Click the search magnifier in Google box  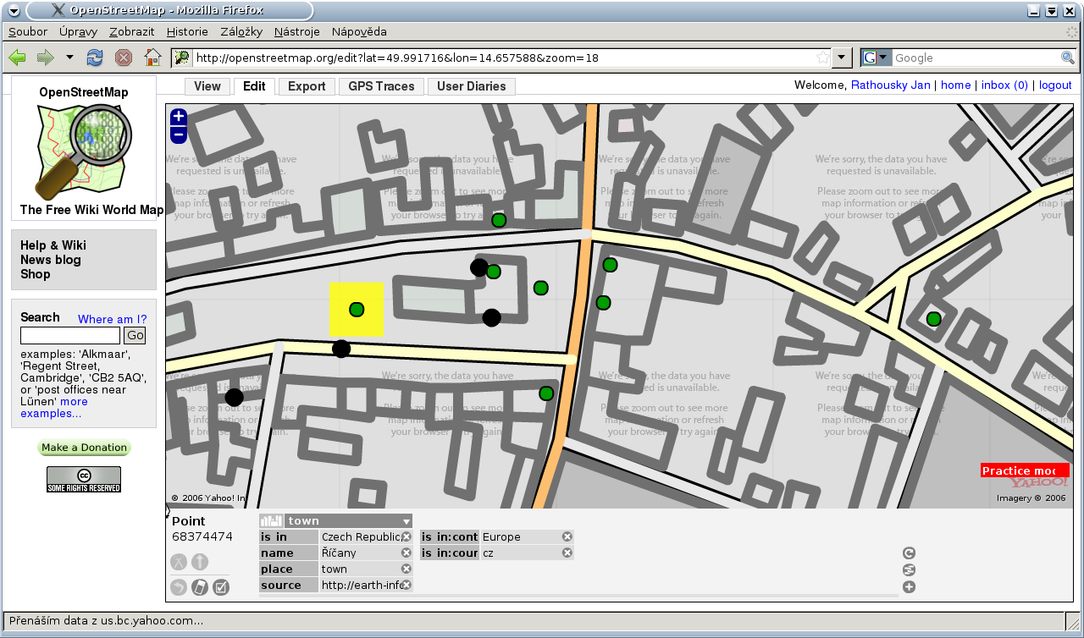tap(1068, 58)
